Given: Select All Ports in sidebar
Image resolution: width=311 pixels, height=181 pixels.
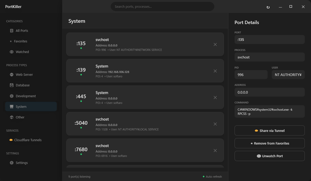Looking at the screenshot, I should click(22, 31).
